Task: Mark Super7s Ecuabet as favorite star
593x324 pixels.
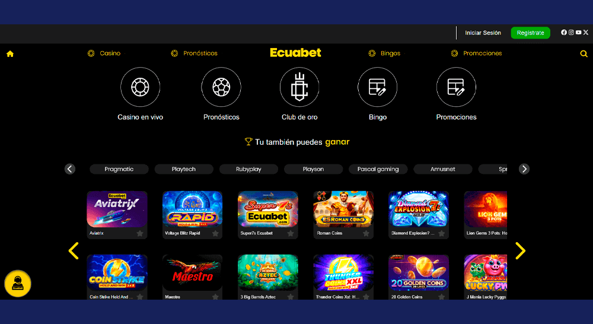Action: pyautogui.click(x=291, y=234)
